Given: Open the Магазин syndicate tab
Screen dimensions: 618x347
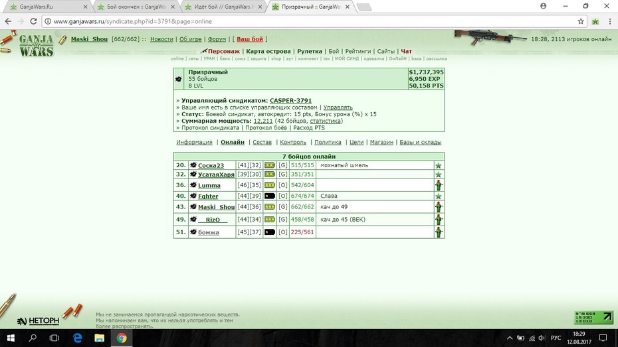Looking at the screenshot, I should click(381, 143).
